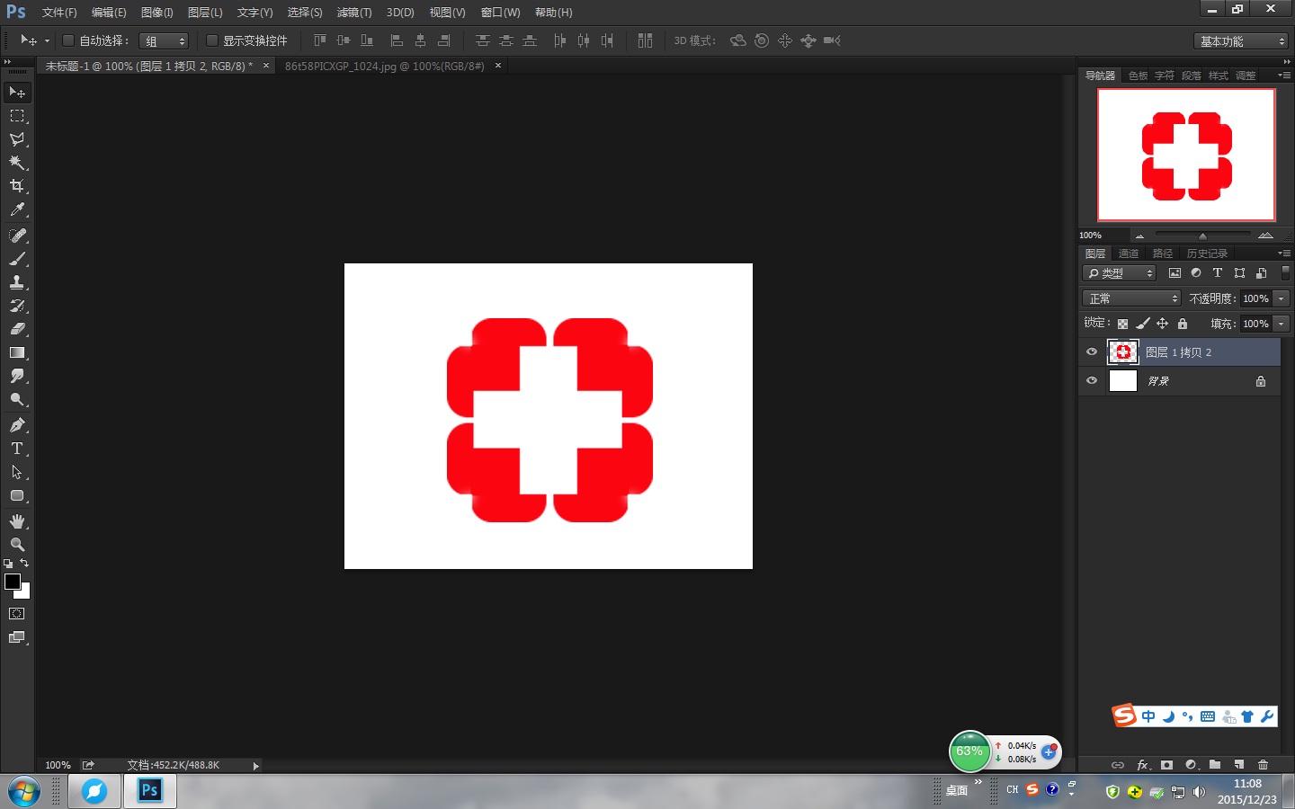Open the 填充 slider dropdown arrow
Screen dimensions: 1295x809
pos(1282,324)
